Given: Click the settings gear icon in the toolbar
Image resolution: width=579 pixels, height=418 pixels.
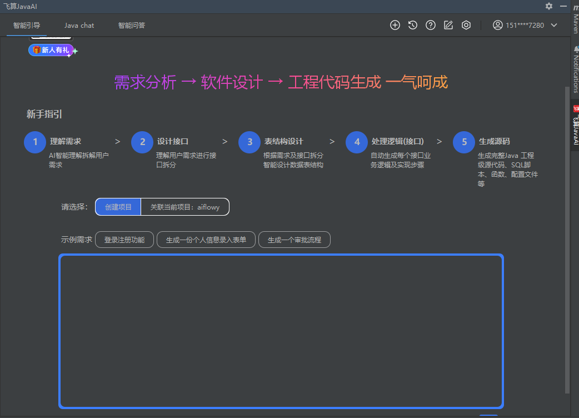Looking at the screenshot, I should point(466,25).
